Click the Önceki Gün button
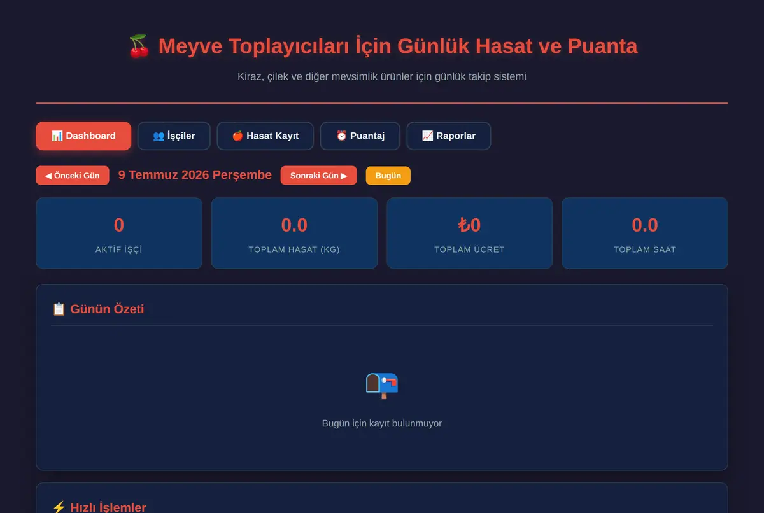Image resolution: width=764 pixels, height=513 pixels. pyautogui.click(x=73, y=176)
